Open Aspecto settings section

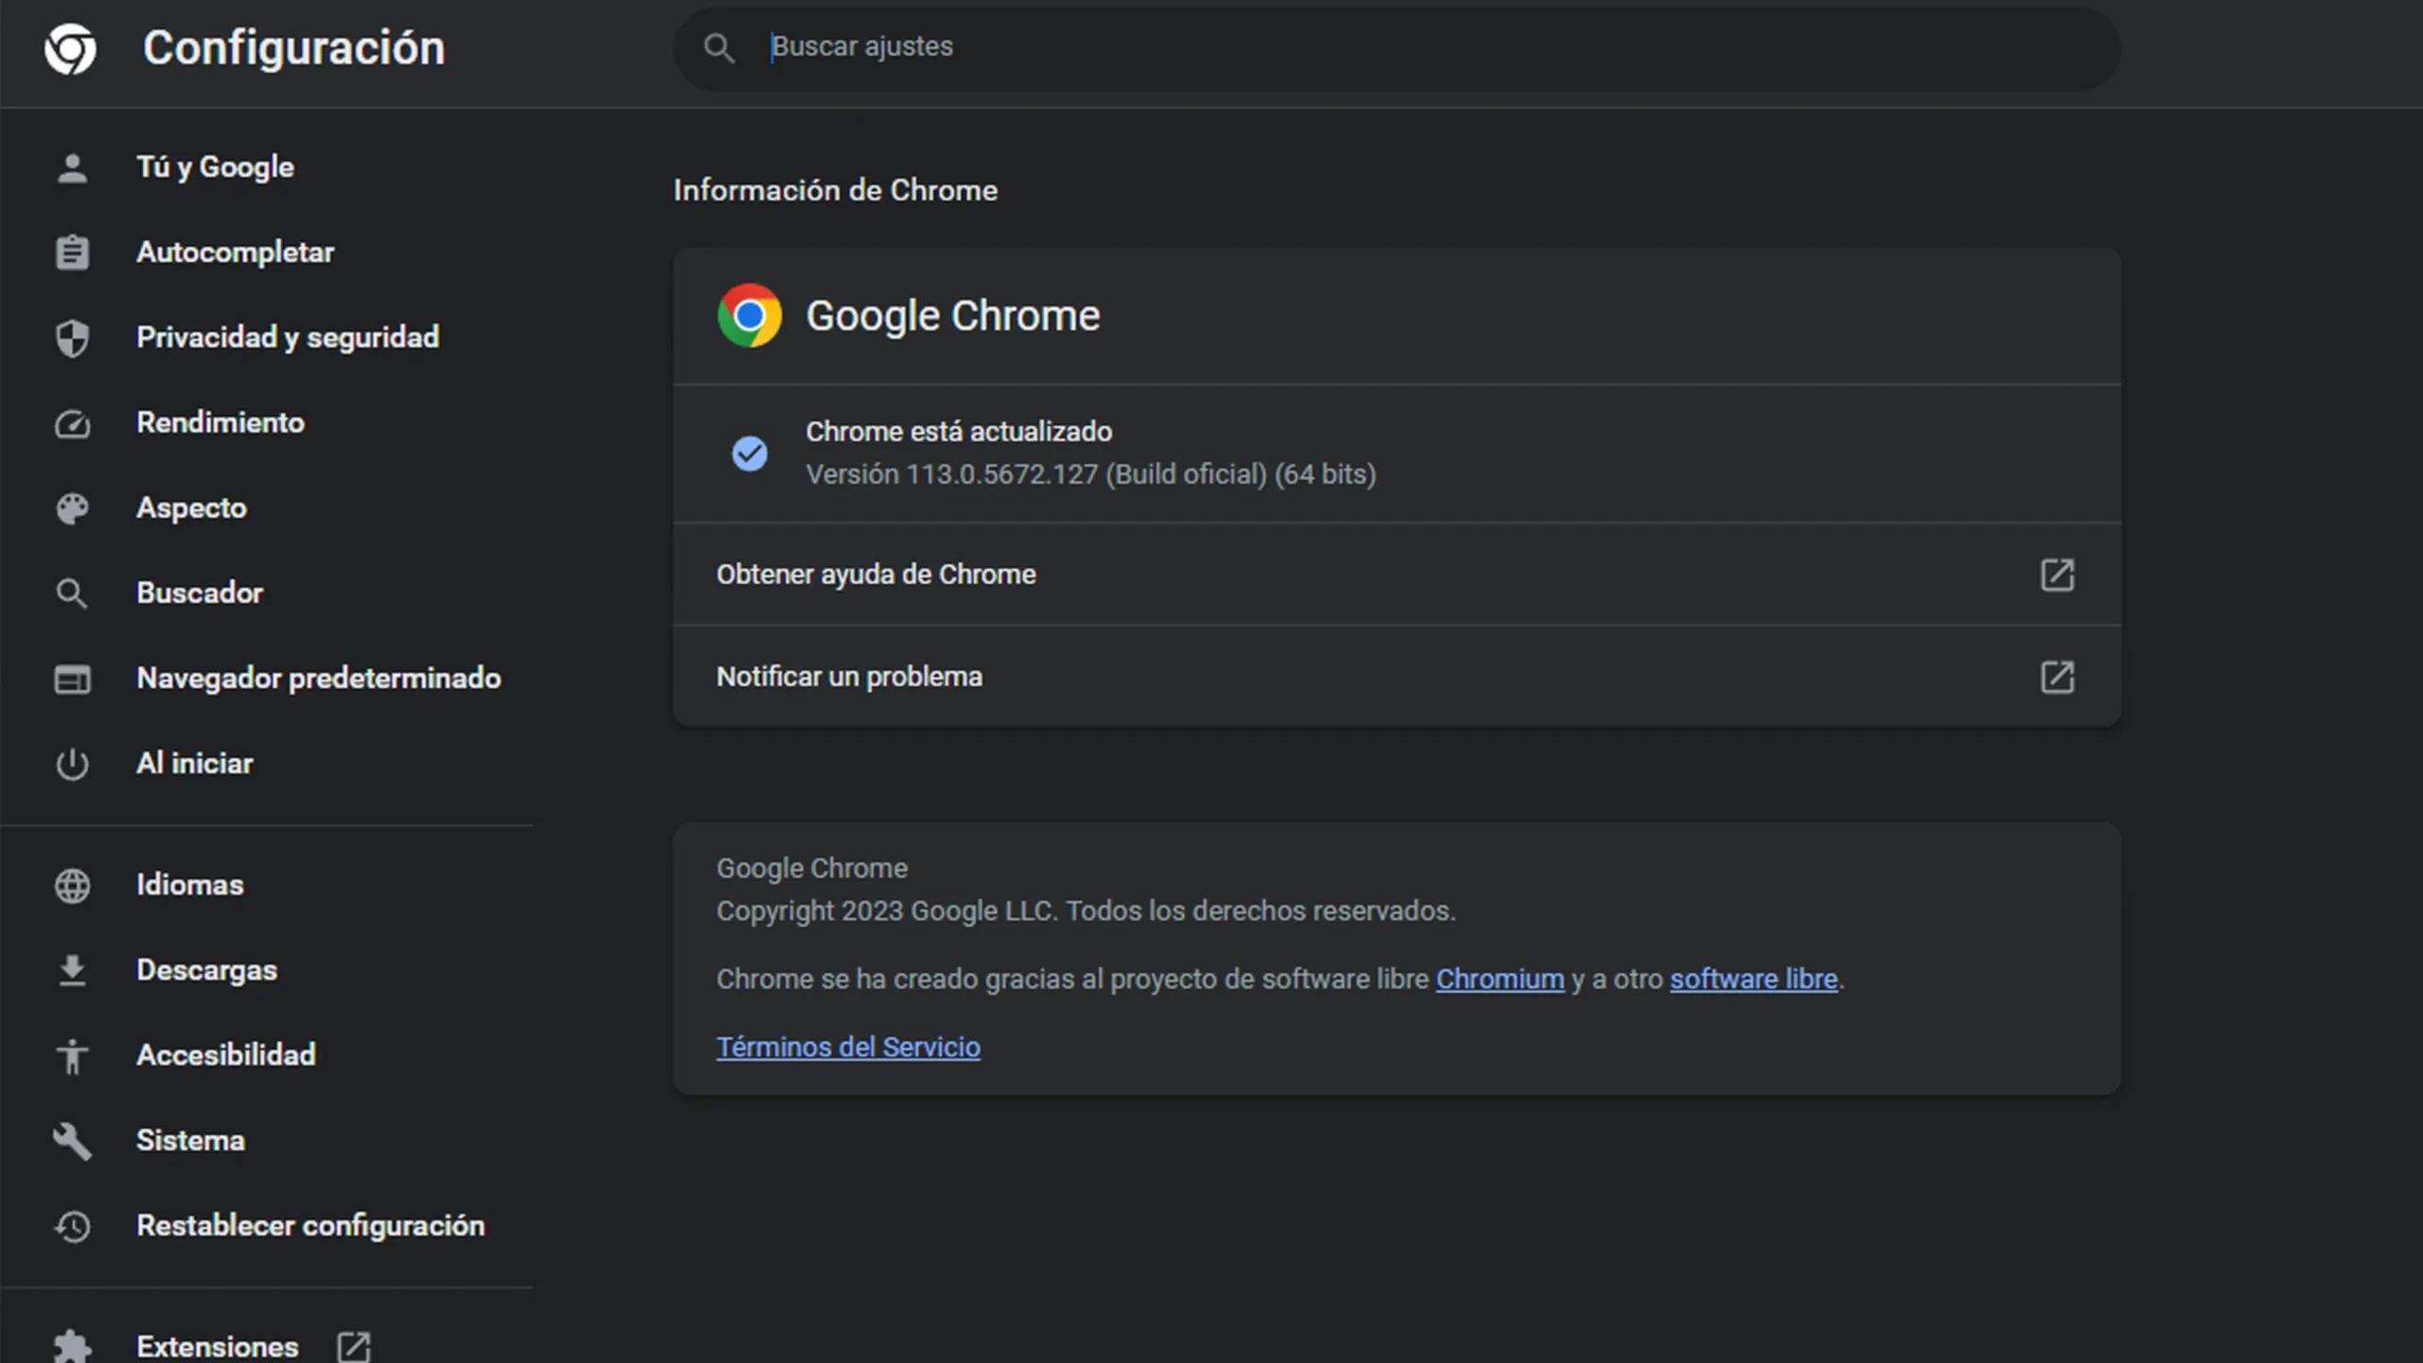(189, 507)
